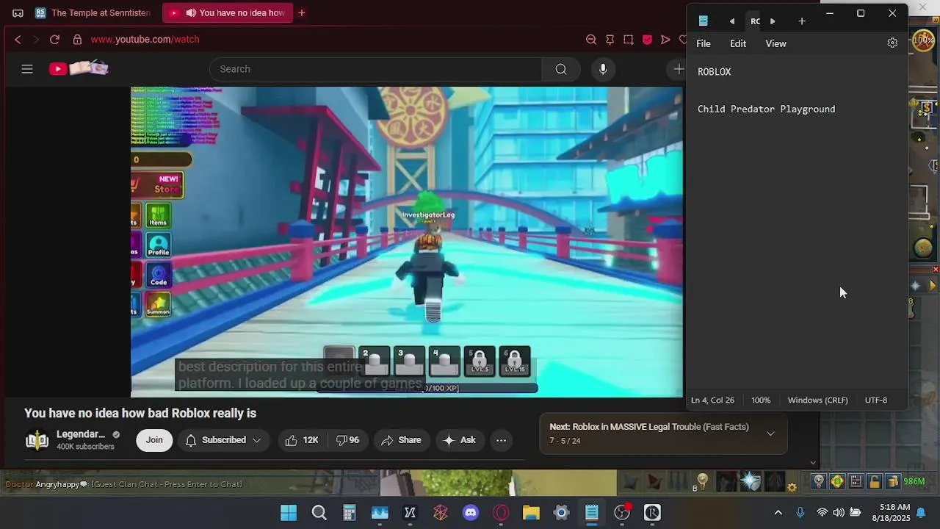
Task: Click Ln 4, Col 26 position indicator
Action: [x=712, y=400]
